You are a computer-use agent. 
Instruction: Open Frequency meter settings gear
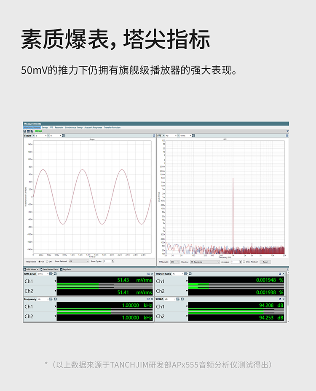55,299
